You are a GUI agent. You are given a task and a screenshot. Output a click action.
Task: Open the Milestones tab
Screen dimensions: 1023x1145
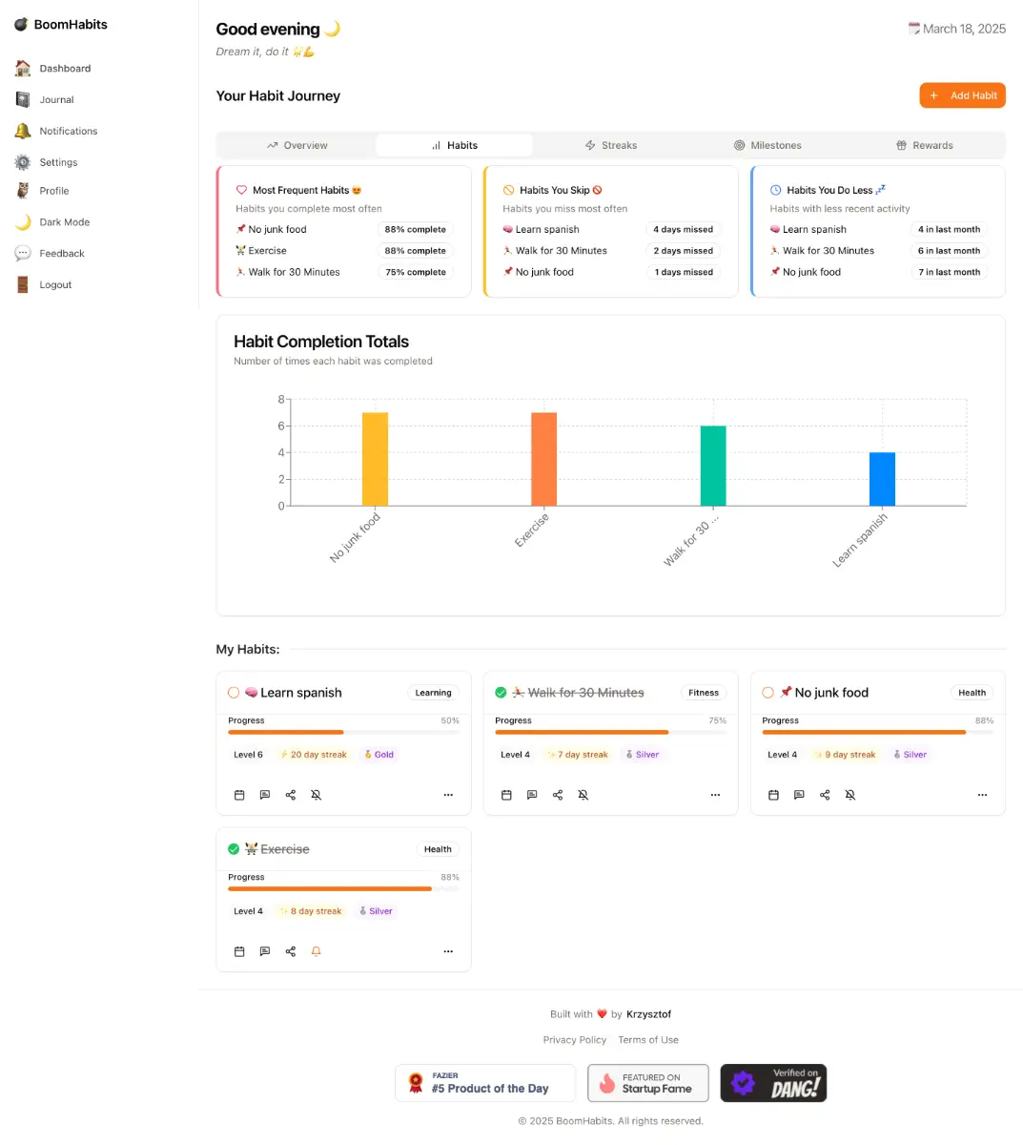tap(767, 145)
